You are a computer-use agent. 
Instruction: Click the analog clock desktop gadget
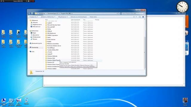182,7
